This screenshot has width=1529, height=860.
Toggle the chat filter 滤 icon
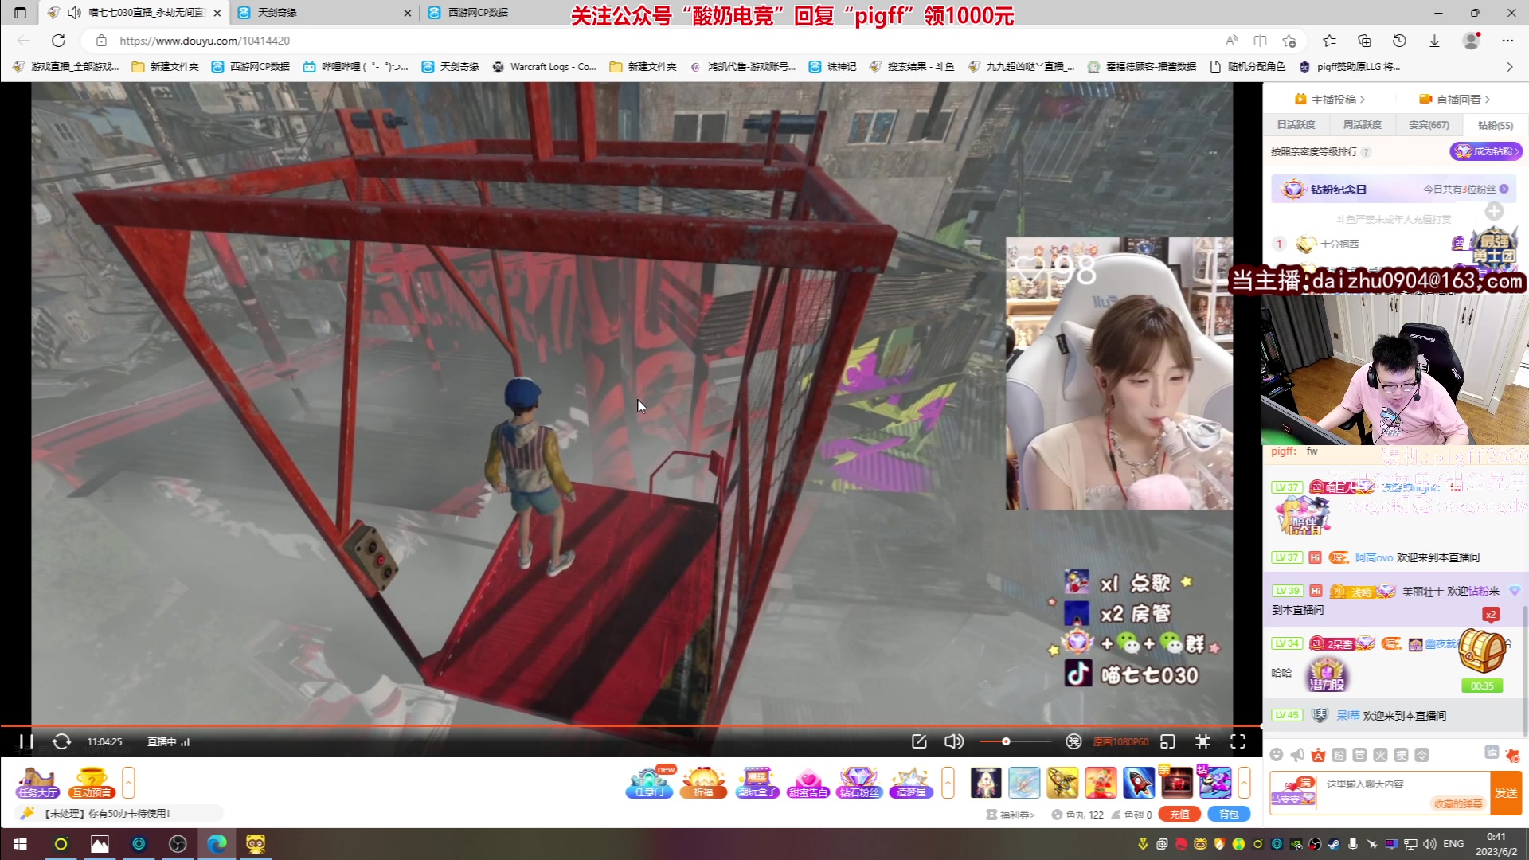1492,752
